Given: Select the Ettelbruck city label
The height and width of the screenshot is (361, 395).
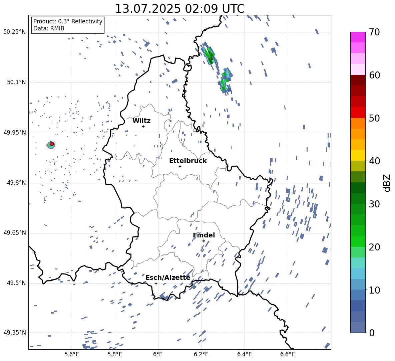Looking at the screenshot, I should [188, 161].
